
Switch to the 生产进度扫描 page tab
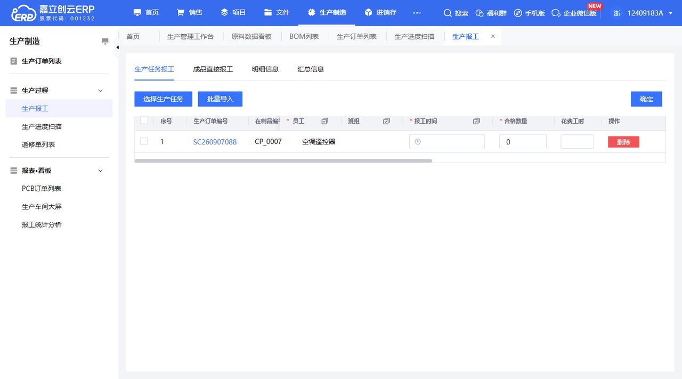tap(415, 36)
